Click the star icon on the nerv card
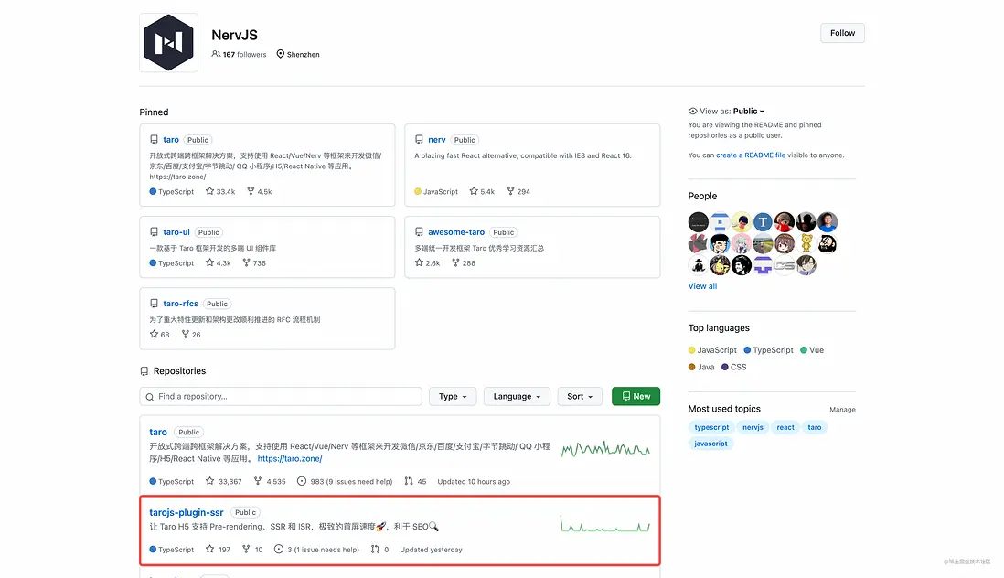Screen dimensions: 1004x578 tap(473, 191)
